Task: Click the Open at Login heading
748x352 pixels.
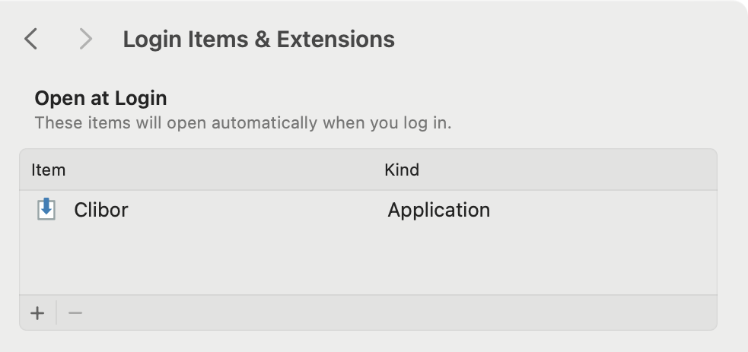Action: click(x=100, y=98)
